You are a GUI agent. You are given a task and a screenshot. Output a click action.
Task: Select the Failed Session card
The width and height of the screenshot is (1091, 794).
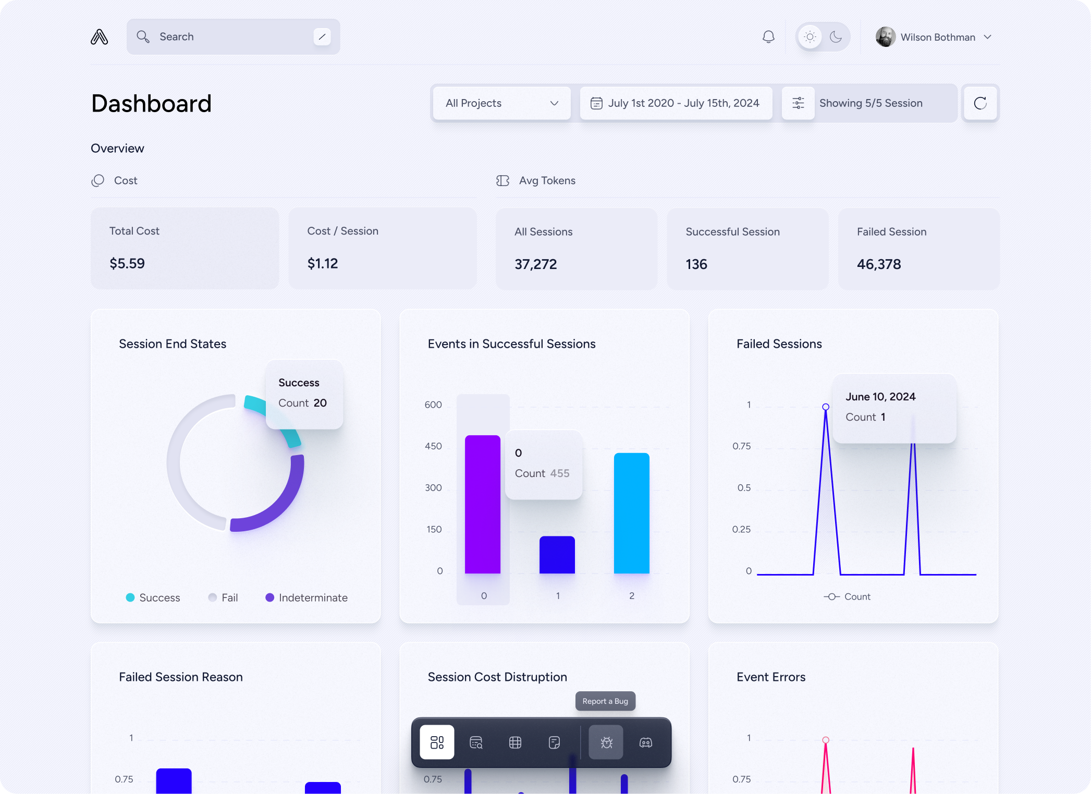[918, 249]
